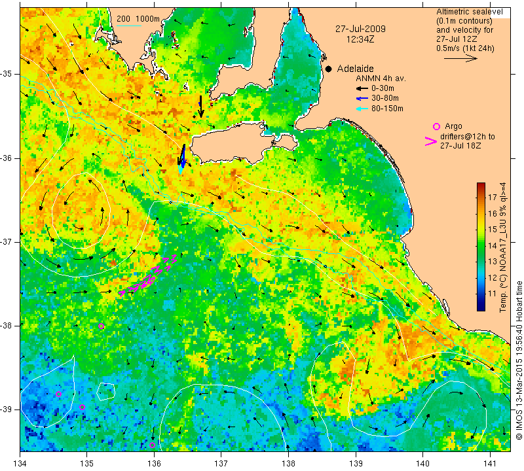Viewport: 524px width, 471px height.
Task: Click the latitude axis label -35
Action: tap(6, 74)
